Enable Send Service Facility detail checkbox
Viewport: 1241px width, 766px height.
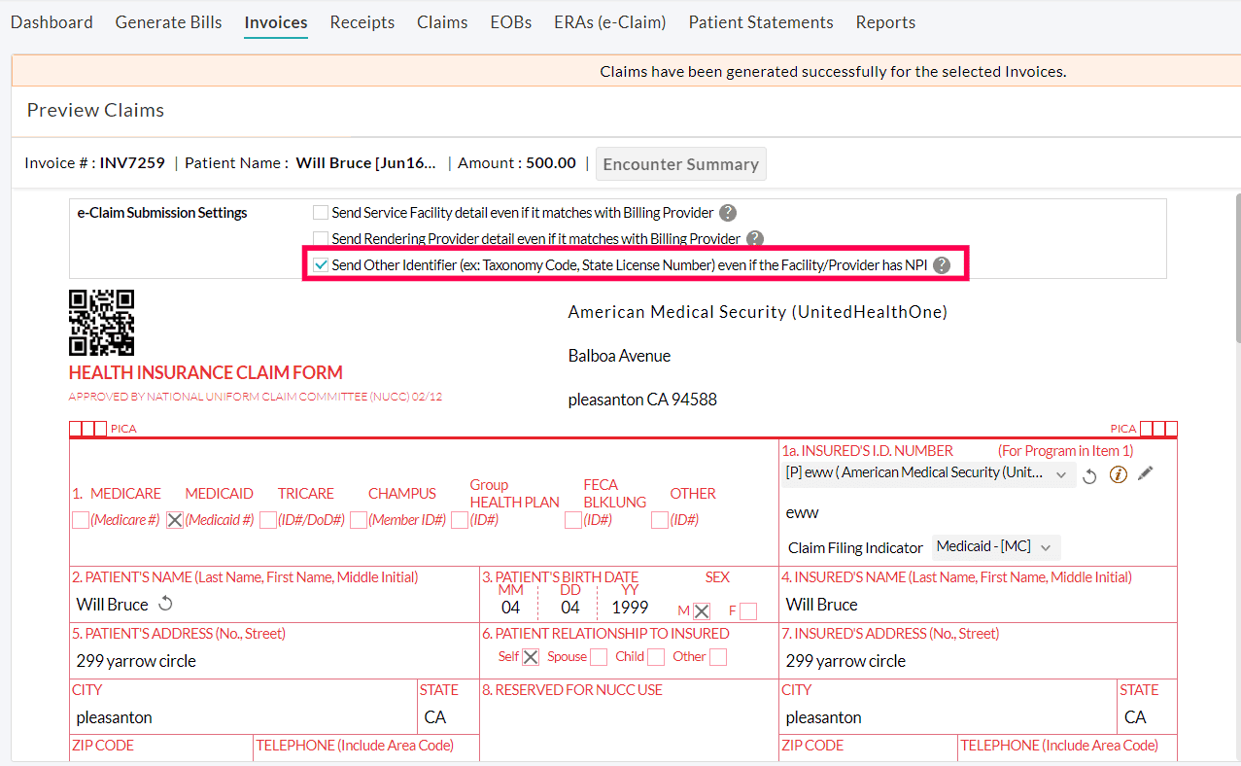pos(321,213)
